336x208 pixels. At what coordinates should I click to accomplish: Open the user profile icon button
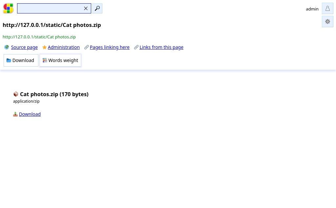click(x=327, y=9)
